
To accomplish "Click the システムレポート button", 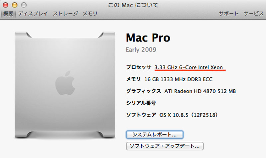I will [x=155, y=135].
